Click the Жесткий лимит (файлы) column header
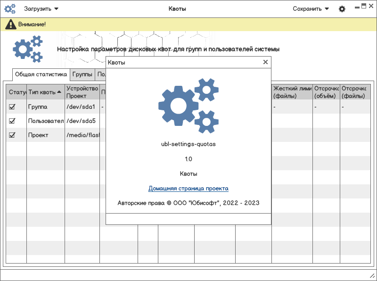This screenshot has width=377, height=281. tap(292, 92)
